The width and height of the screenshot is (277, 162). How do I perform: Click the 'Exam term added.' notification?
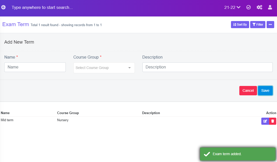(x=238, y=154)
